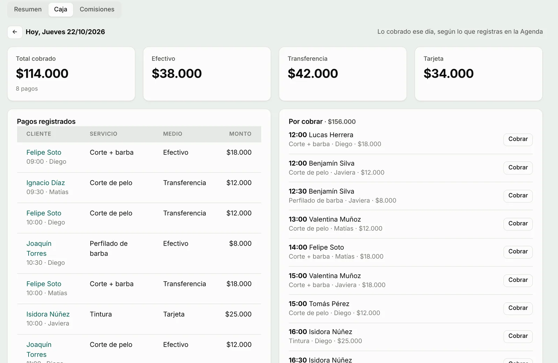Click the CLIENTE column header
This screenshot has width=558, height=363.
coord(39,134)
